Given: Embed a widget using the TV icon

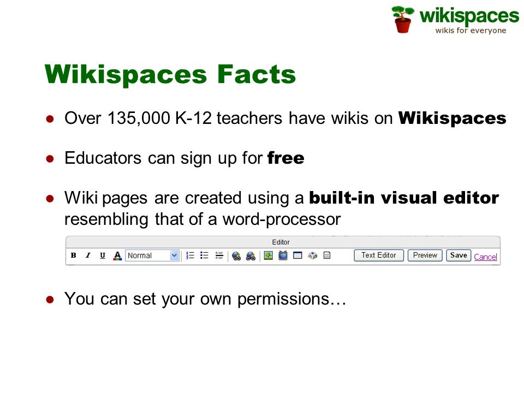Looking at the screenshot, I should tap(283, 255).
